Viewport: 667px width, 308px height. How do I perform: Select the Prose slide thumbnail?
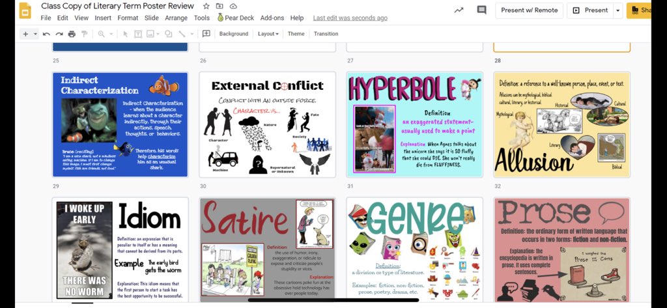[x=561, y=249]
